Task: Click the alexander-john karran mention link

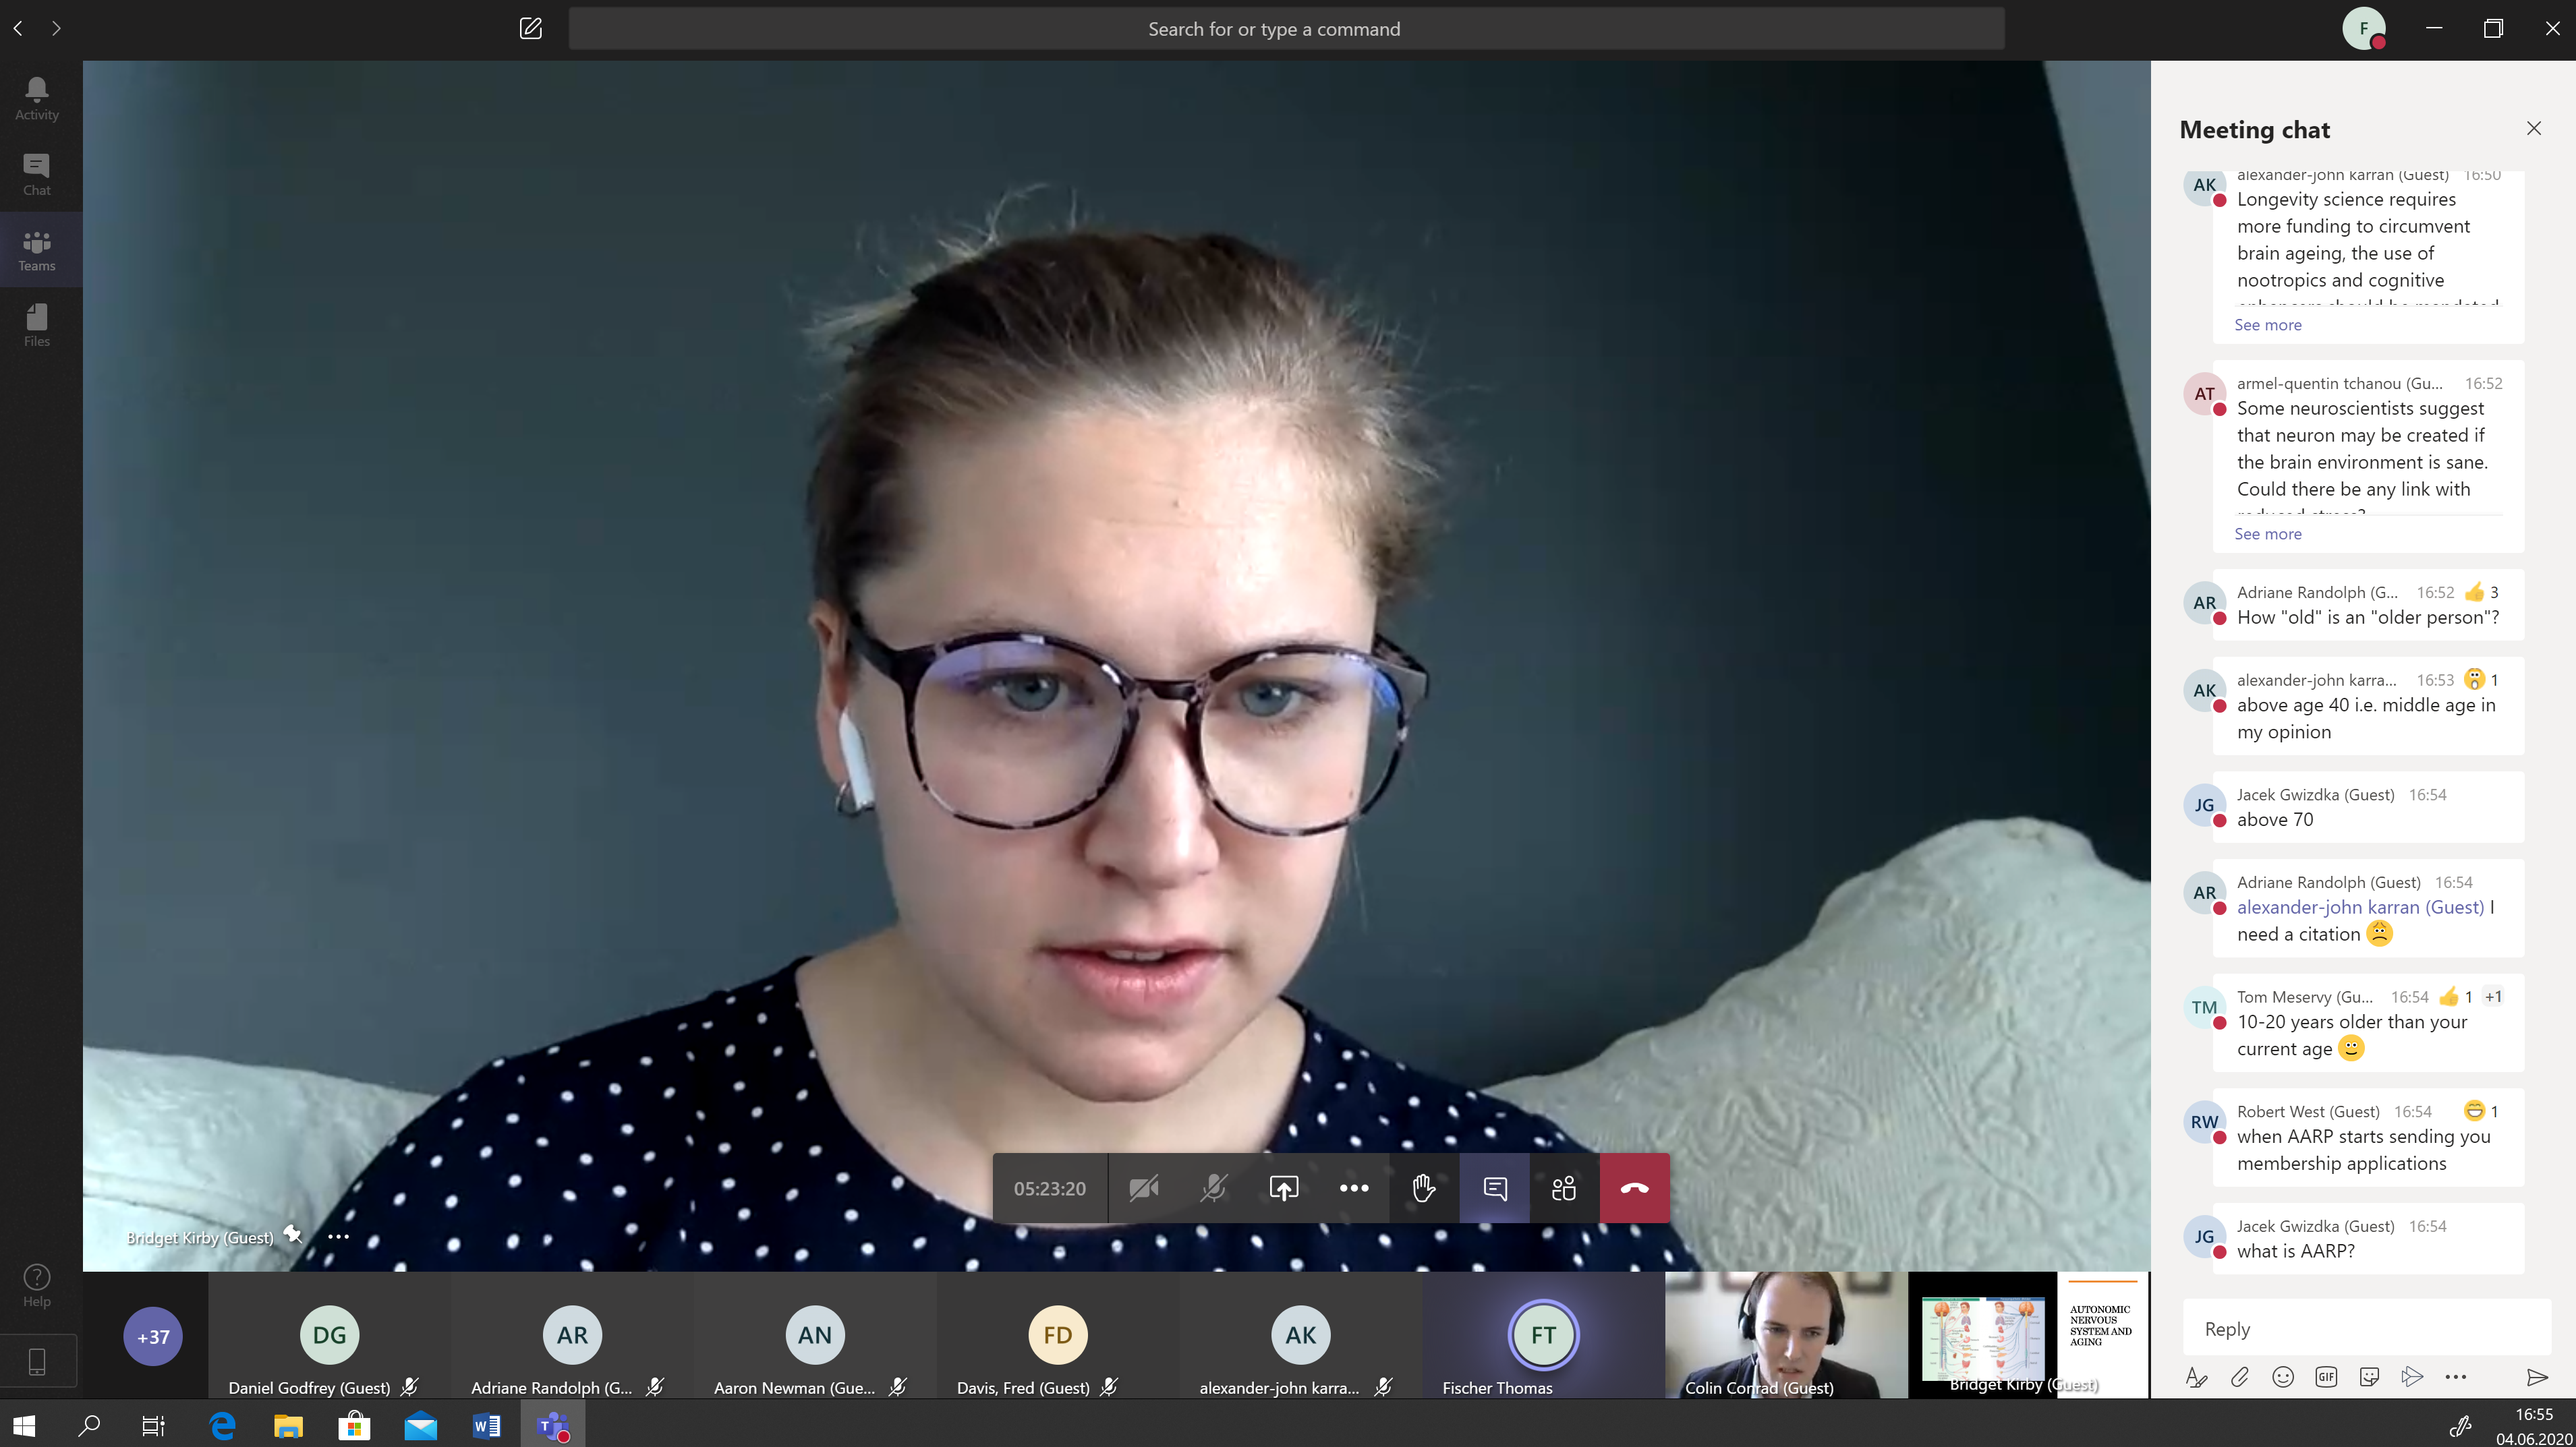Action: (x=2360, y=908)
